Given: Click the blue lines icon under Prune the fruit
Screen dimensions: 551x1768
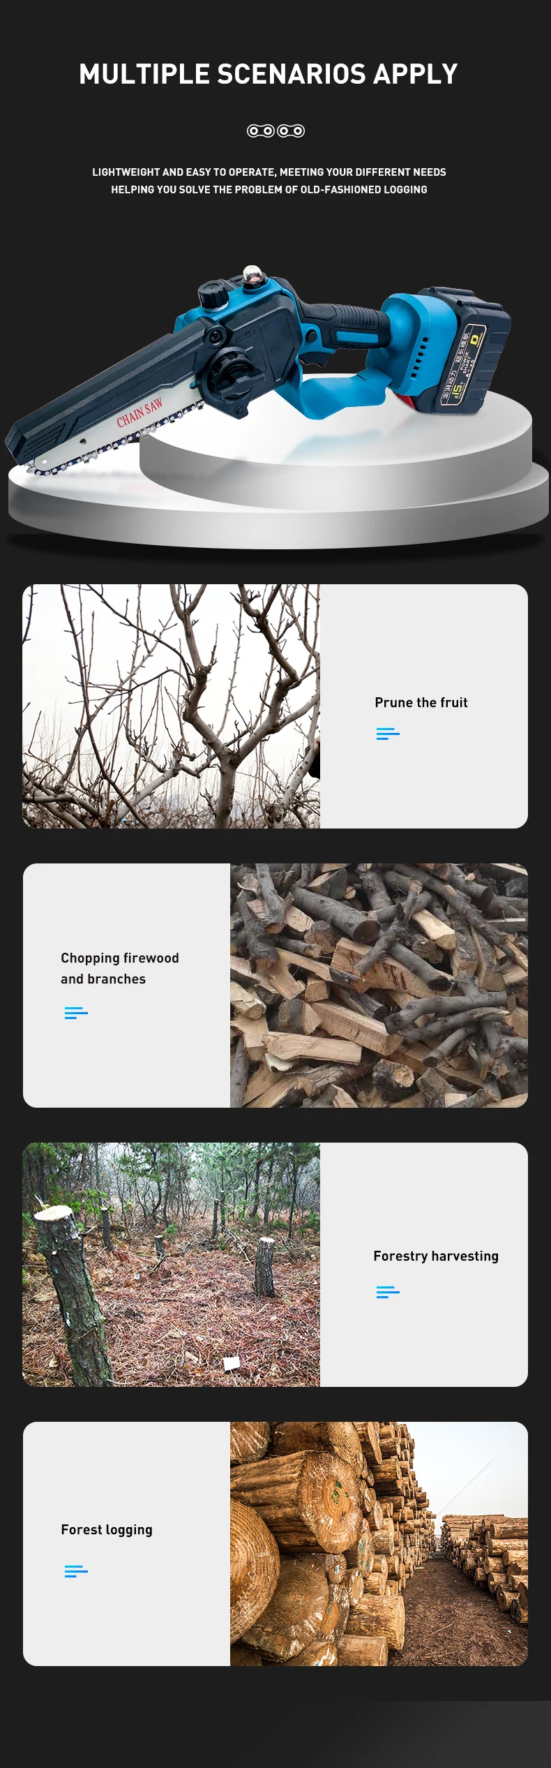Looking at the screenshot, I should pos(388,734).
